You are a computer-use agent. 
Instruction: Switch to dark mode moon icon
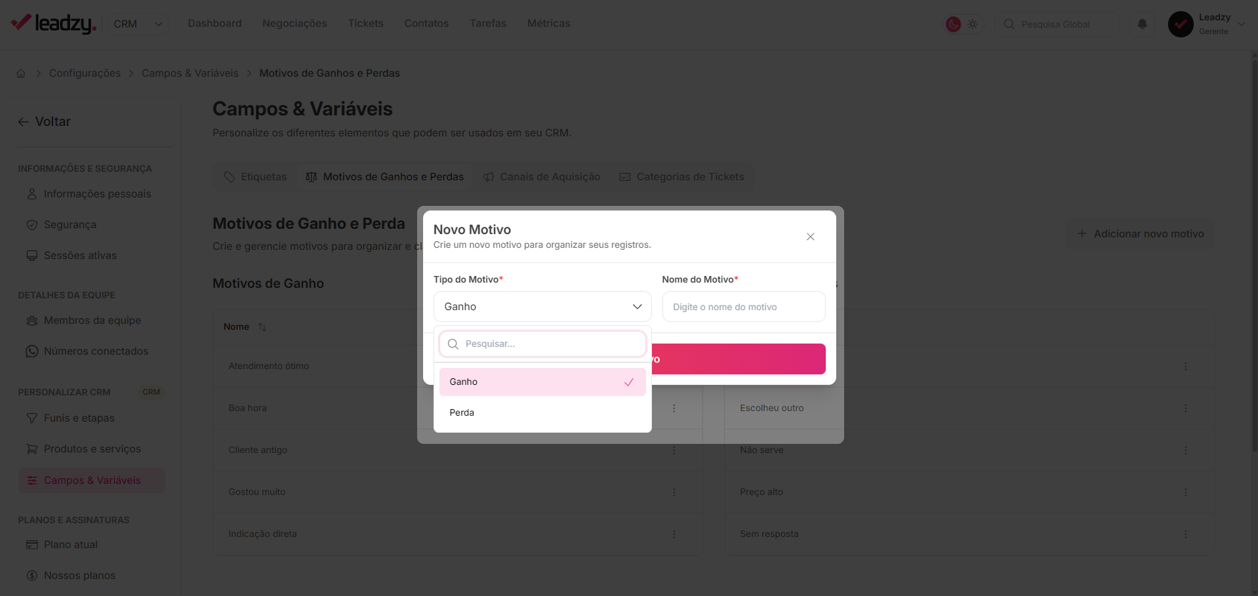953,24
